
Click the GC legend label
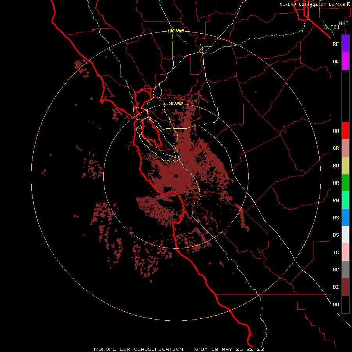(336, 270)
